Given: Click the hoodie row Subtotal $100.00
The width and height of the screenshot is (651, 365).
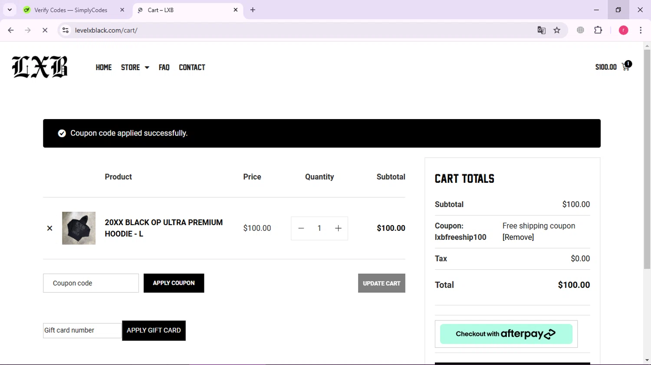Looking at the screenshot, I should click(x=391, y=228).
